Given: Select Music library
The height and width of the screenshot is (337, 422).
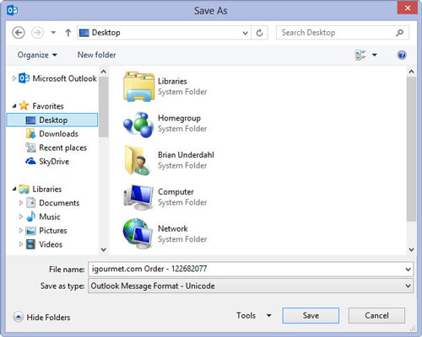Looking at the screenshot, I should click(43, 217).
